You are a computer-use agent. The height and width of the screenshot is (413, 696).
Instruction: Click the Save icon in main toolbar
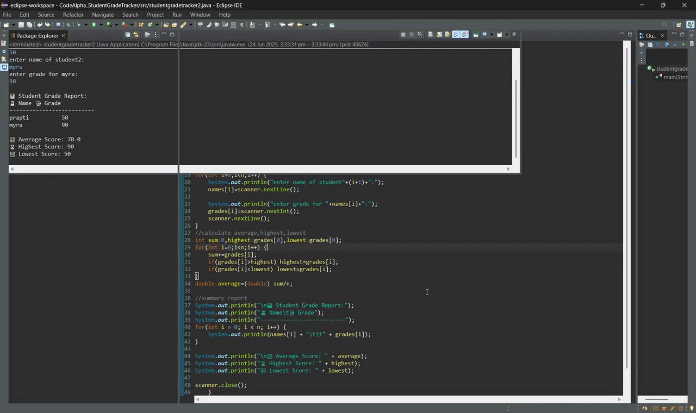pos(21,24)
